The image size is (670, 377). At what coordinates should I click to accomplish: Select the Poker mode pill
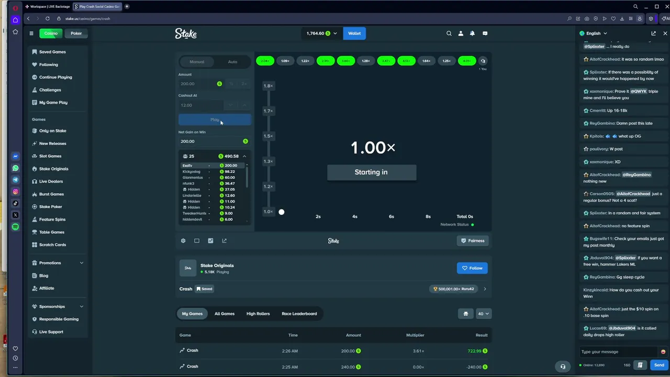coord(76,34)
